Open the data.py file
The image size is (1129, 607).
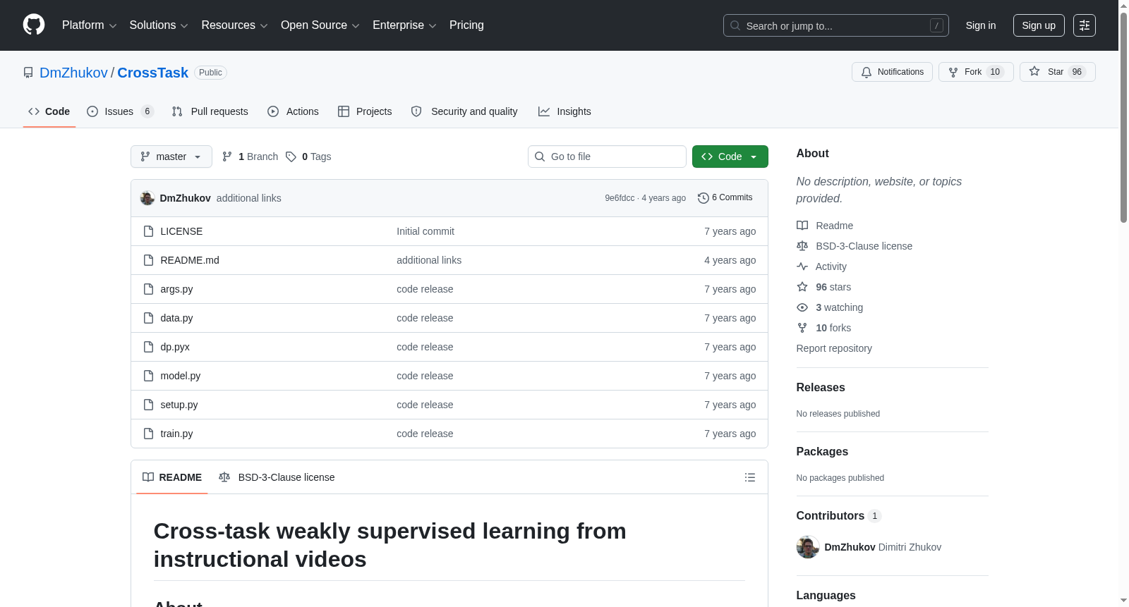(x=176, y=318)
